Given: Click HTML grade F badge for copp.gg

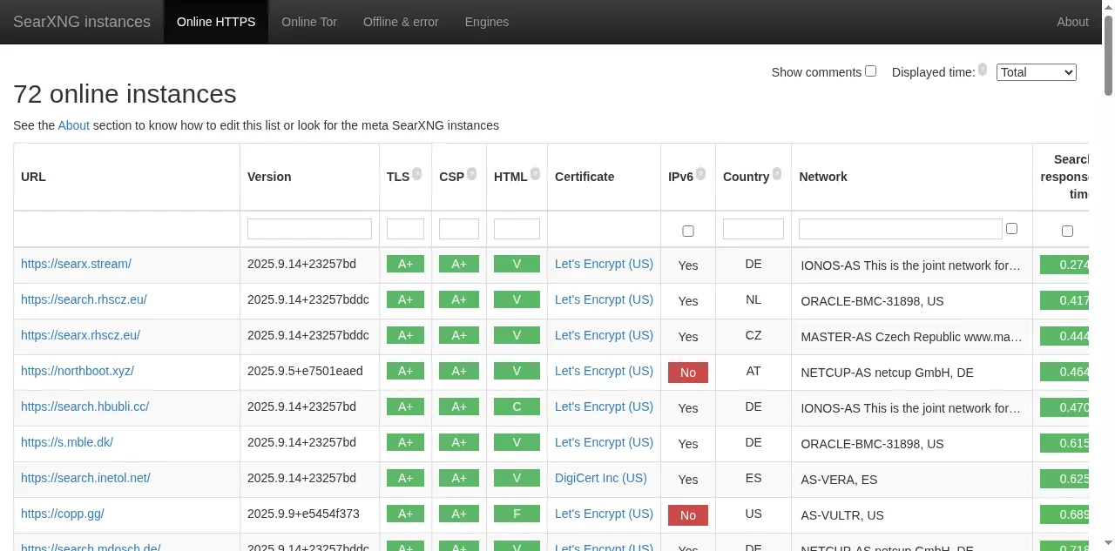Looking at the screenshot, I should [x=517, y=514].
